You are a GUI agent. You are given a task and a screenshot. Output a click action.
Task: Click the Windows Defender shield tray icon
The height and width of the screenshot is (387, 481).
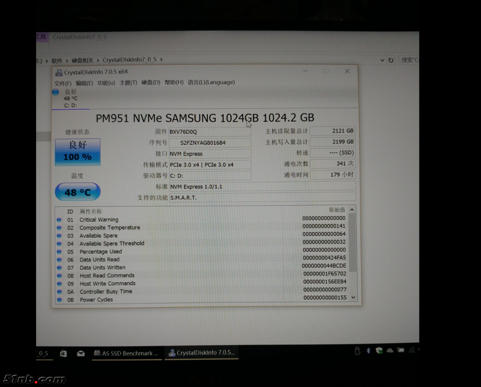pyautogui.click(x=379, y=350)
